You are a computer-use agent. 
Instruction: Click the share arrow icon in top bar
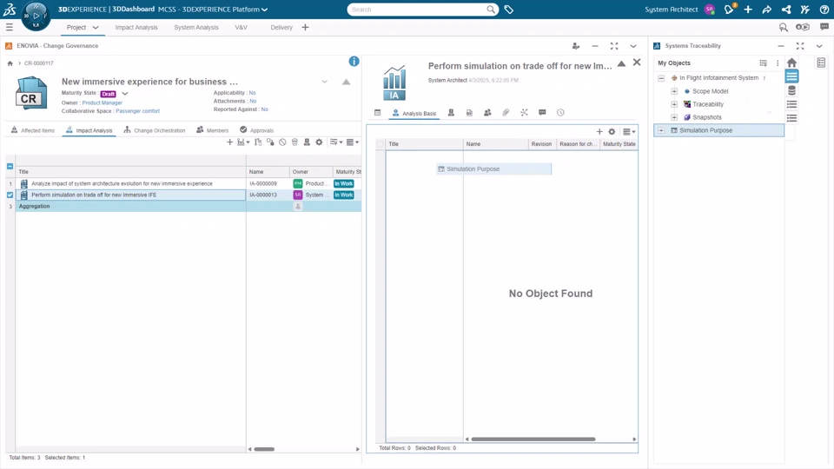click(766, 10)
